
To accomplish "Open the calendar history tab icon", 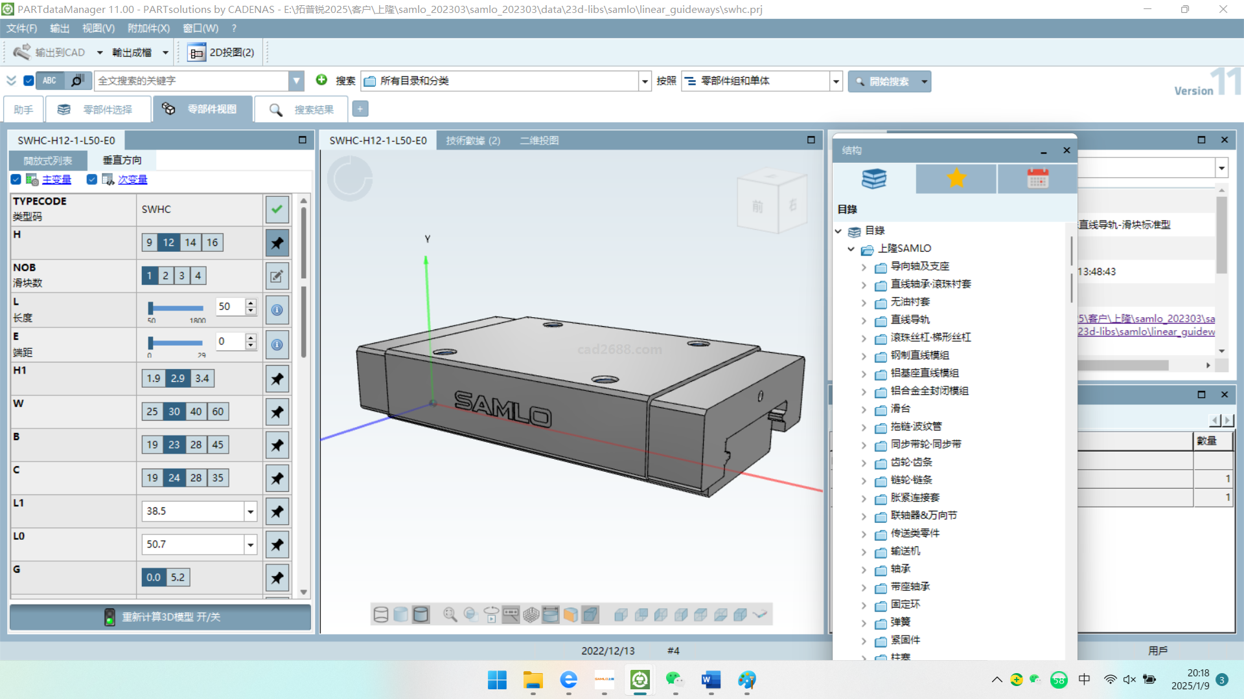I will (1037, 178).
